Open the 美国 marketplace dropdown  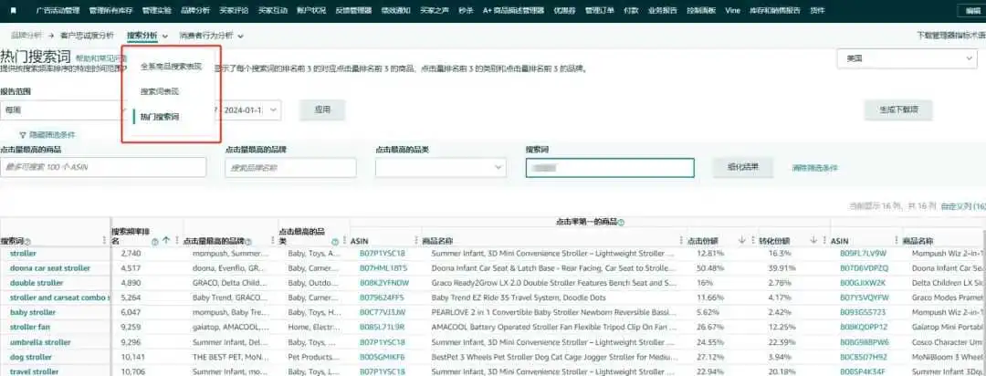[x=907, y=58]
